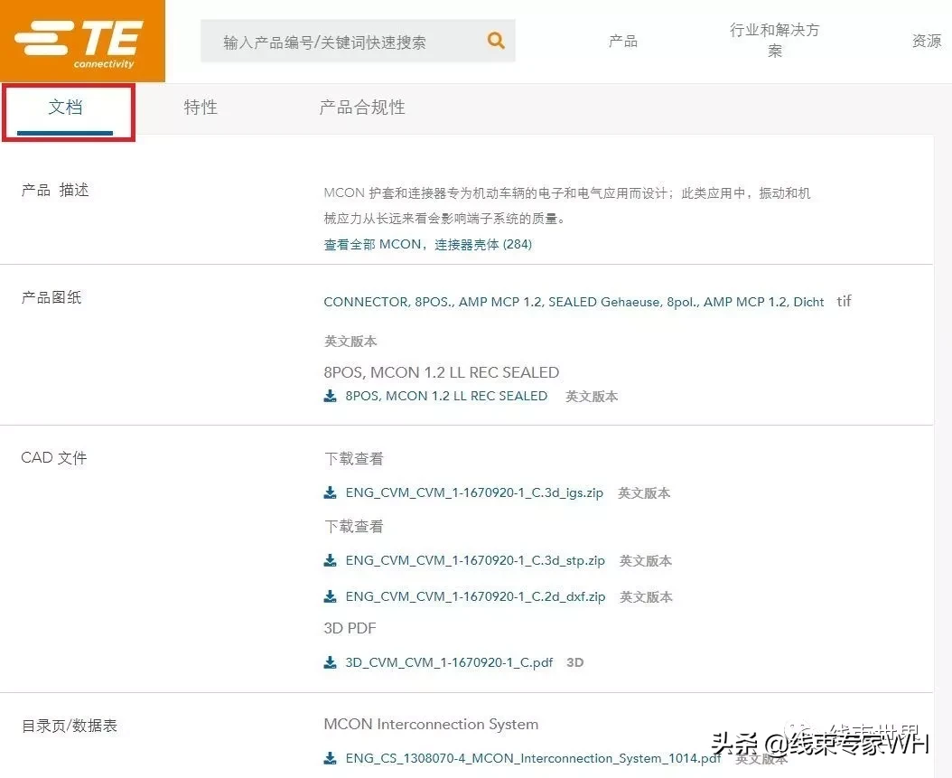
Task: Click the orange search magnifier icon
Action: tap(496, 41)
